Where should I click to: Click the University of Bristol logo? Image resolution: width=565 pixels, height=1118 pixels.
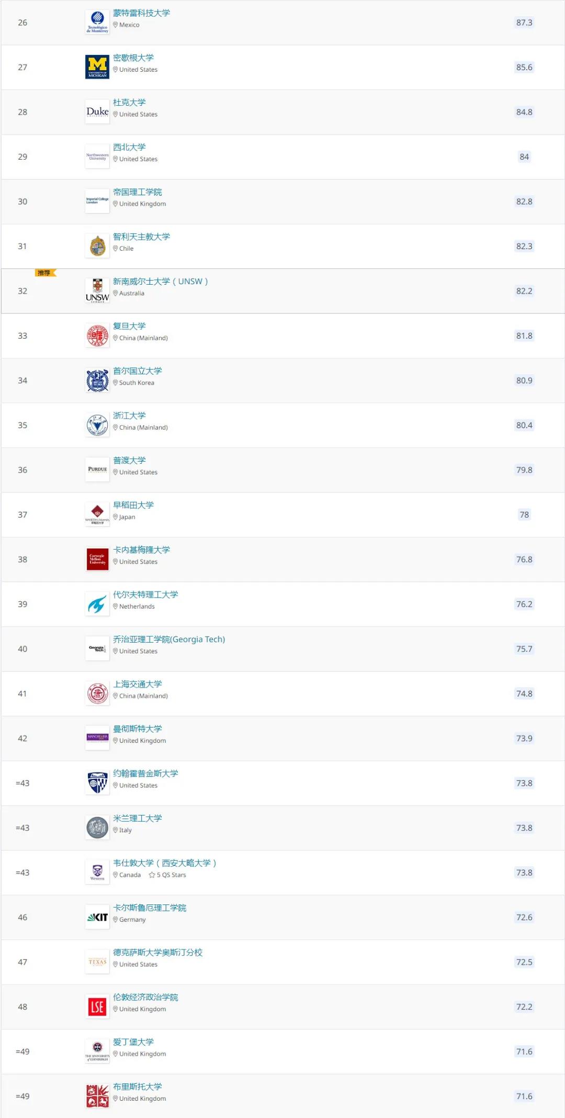[x=97, y=1097]
